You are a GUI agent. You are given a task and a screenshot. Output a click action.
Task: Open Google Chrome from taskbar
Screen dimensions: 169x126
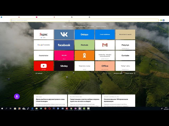click(x=71, y=108)
